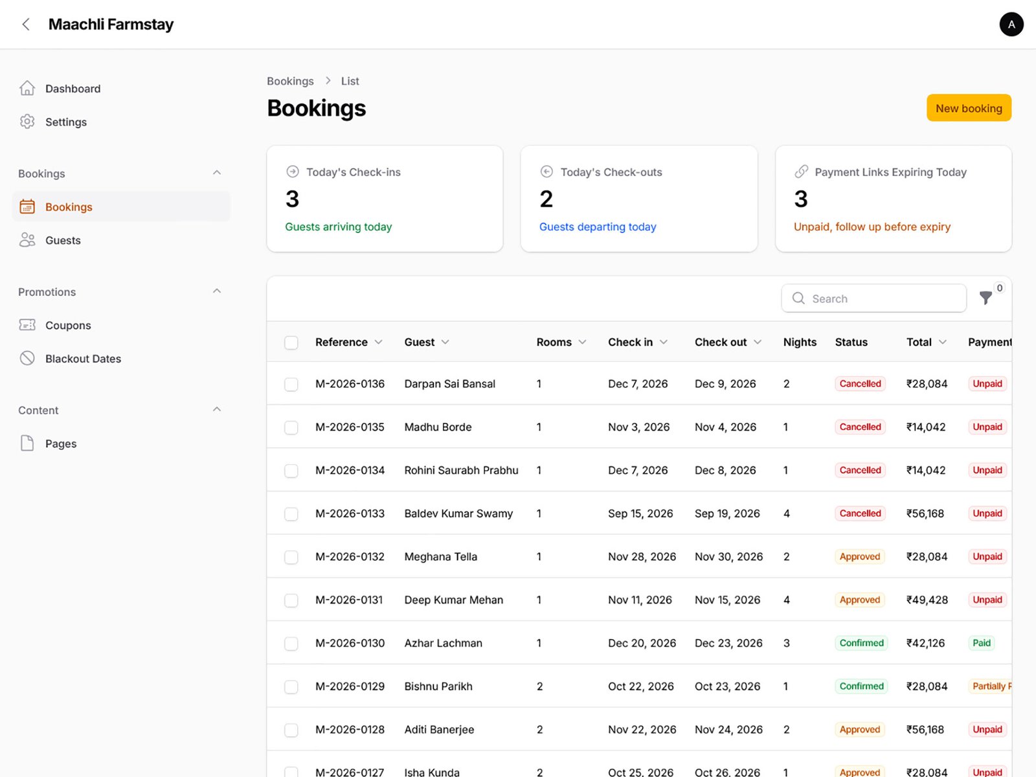Open Coupons in the sidebar
1036x777 pixels.
click(x=121, y=325)
